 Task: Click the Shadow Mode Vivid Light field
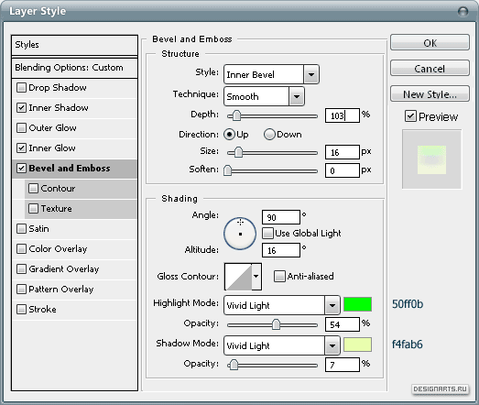point(282,345)
